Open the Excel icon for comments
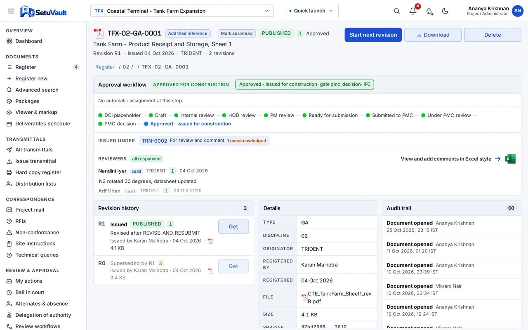 pyautogui.click(x=511, y=159)
